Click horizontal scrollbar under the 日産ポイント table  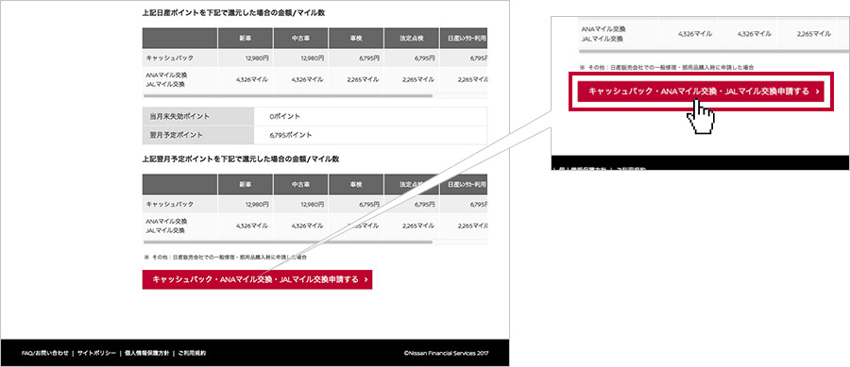pos(288,96)
